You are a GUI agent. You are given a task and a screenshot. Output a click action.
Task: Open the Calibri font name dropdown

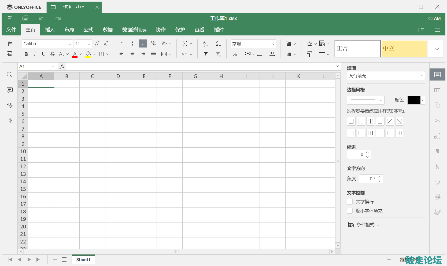click(47, 44)
